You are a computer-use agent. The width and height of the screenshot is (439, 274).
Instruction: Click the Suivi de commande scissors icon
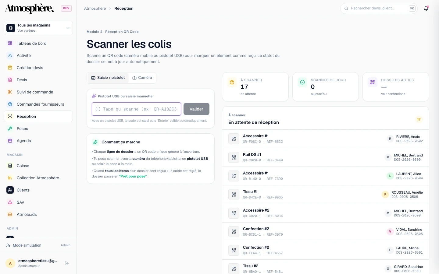(10, 92)
